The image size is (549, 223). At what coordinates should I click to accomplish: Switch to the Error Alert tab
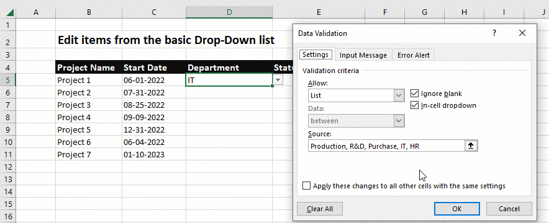pos(414,55)
